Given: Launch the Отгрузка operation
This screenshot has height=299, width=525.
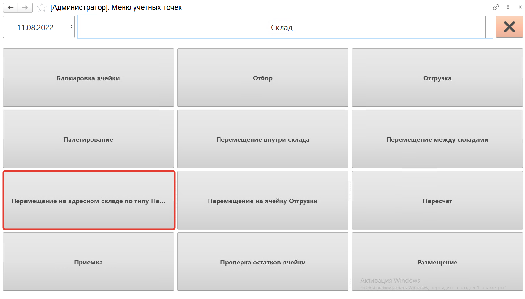Looking at the screenshot, I should [437, 78].
